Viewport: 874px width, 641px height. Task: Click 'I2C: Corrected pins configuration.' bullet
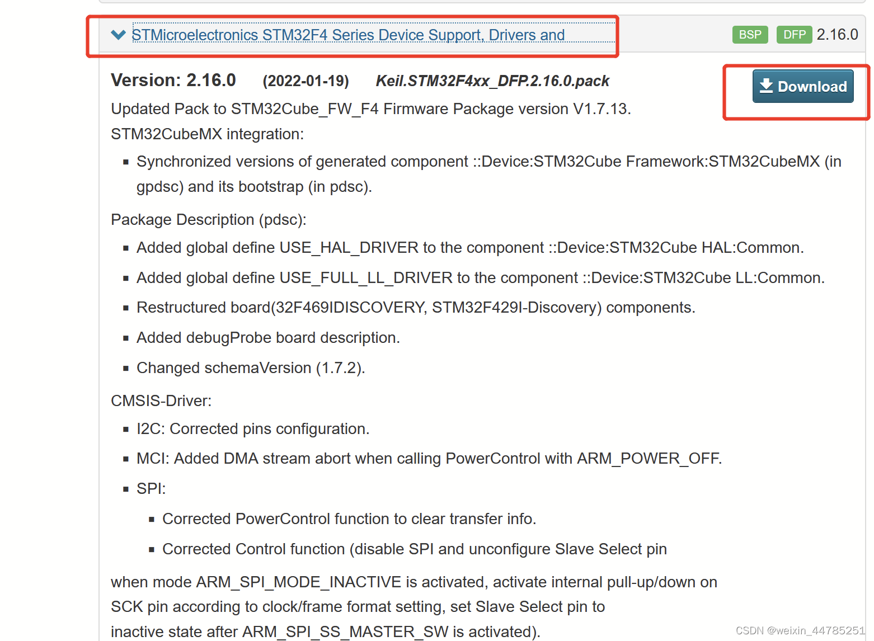coord(253,429)
